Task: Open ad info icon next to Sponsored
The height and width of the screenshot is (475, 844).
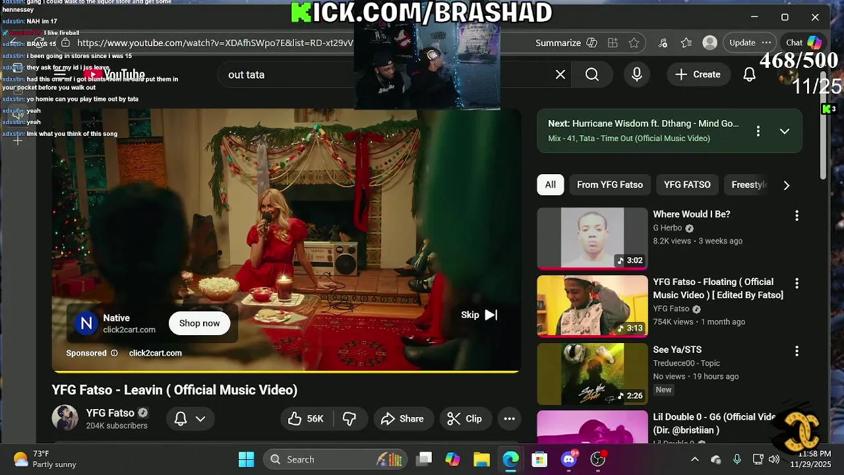Action: (114, 353)
